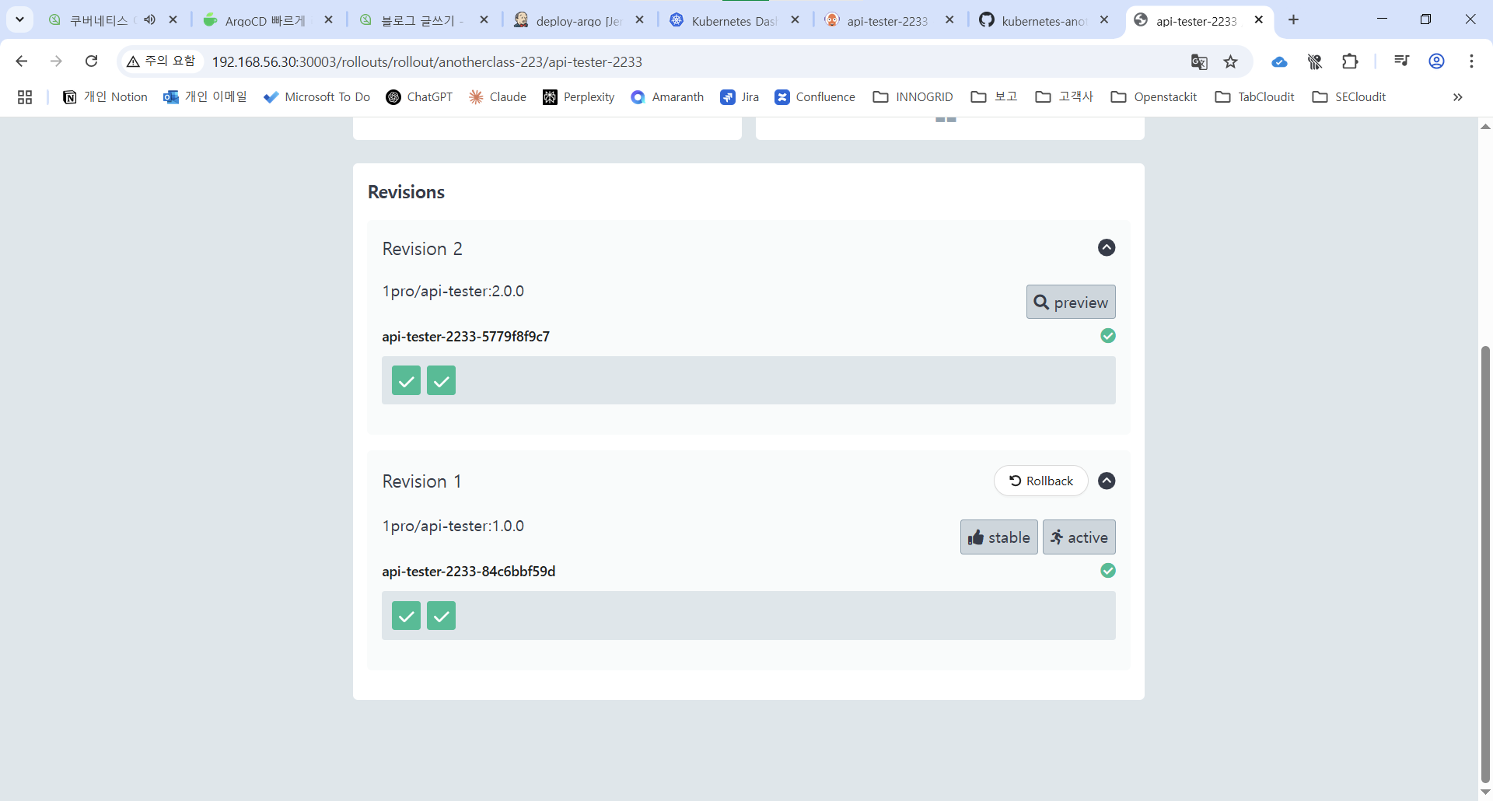Click image text 1pro/api-tester:2.0.0
The height and width of the screenshot is (801, 1493).
[x=453, y=291]
